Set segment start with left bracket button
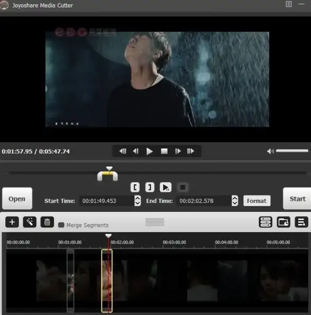This screenshot has width=311, height=315. click(x=135, y=188)
